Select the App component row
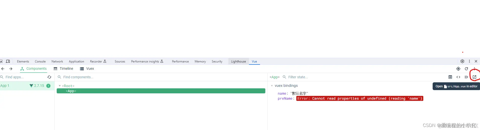The image size is (480, 130). [x=161, y=91]
